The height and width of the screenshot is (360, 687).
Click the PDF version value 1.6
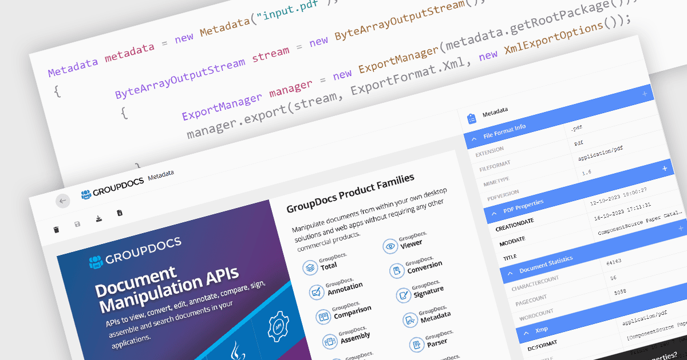[586, 172]
